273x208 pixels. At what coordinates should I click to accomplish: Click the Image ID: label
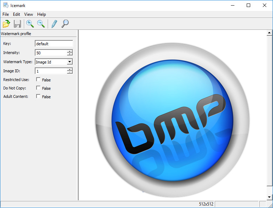point(12,71)
